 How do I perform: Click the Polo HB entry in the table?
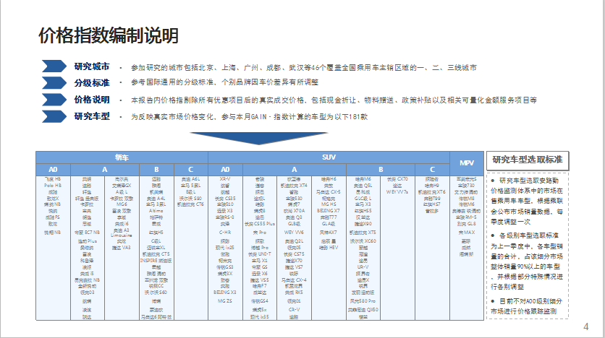[53, 185]
